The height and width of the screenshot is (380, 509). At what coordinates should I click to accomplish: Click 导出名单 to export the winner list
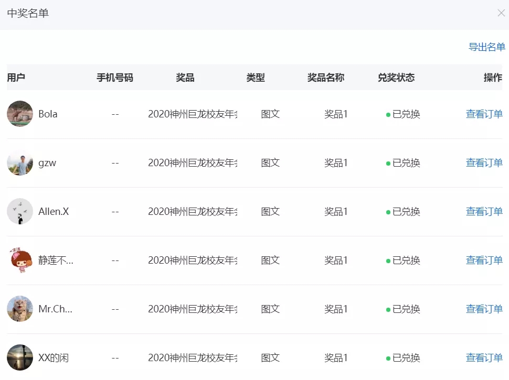click(486, 47)
